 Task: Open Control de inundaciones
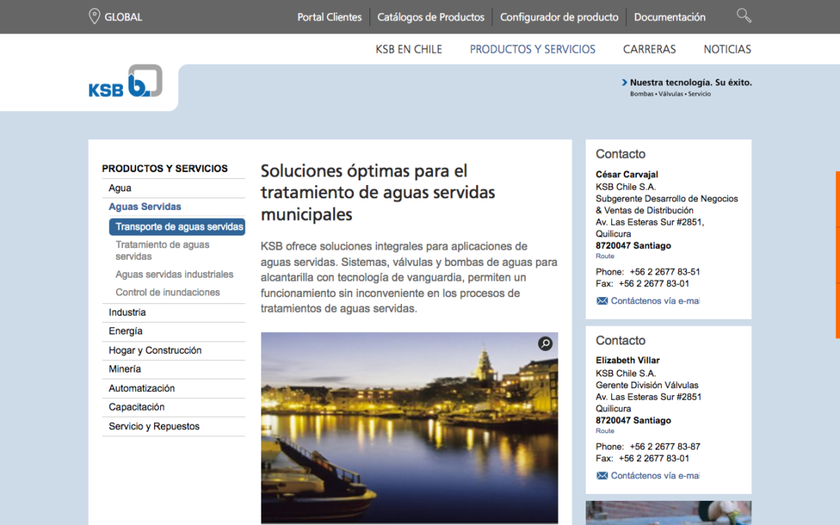(168, 292)
